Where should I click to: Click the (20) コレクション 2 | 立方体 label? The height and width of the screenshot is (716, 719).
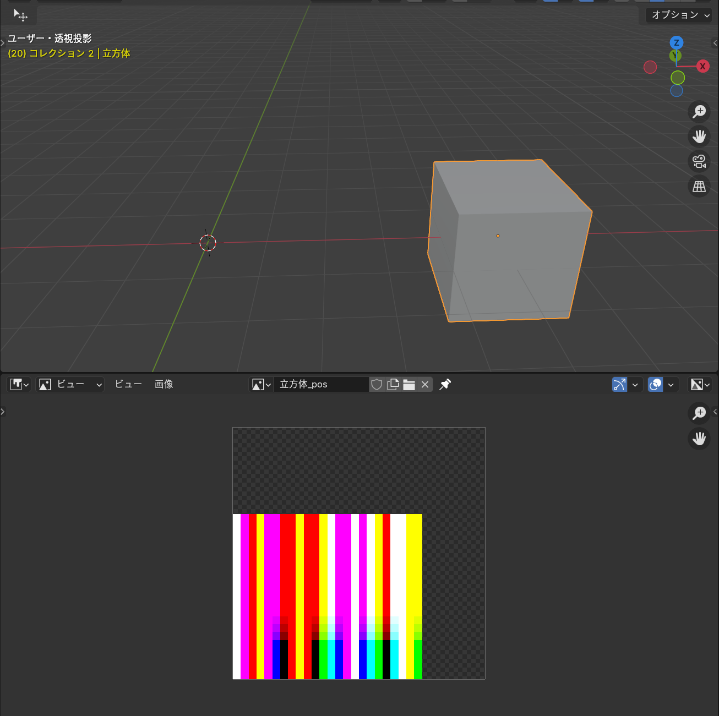click(x=69, y=53)
